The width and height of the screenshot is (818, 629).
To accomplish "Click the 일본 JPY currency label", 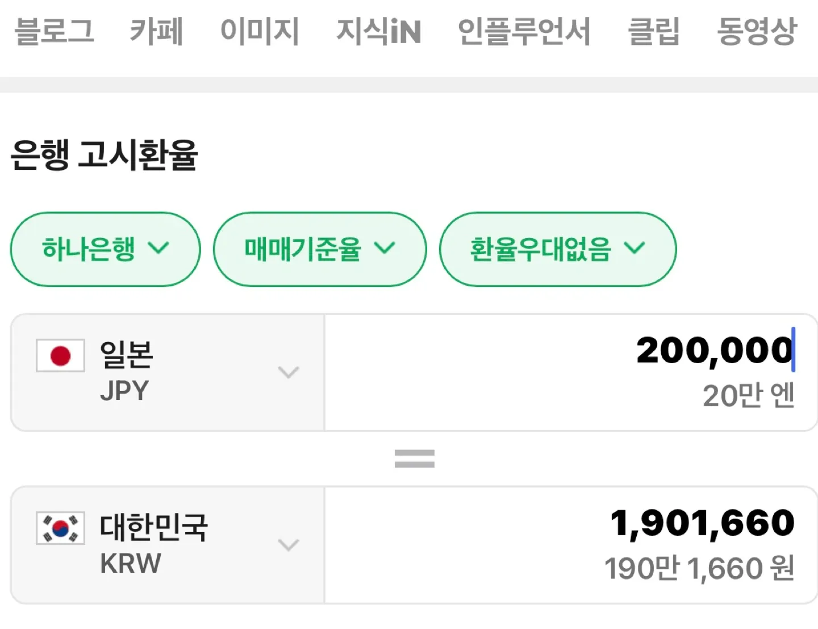I will point(126,372).
